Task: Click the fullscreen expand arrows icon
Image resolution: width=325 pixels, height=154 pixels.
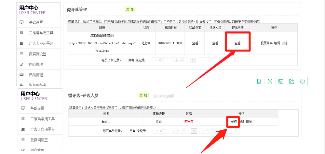Action: pos(270,82)
